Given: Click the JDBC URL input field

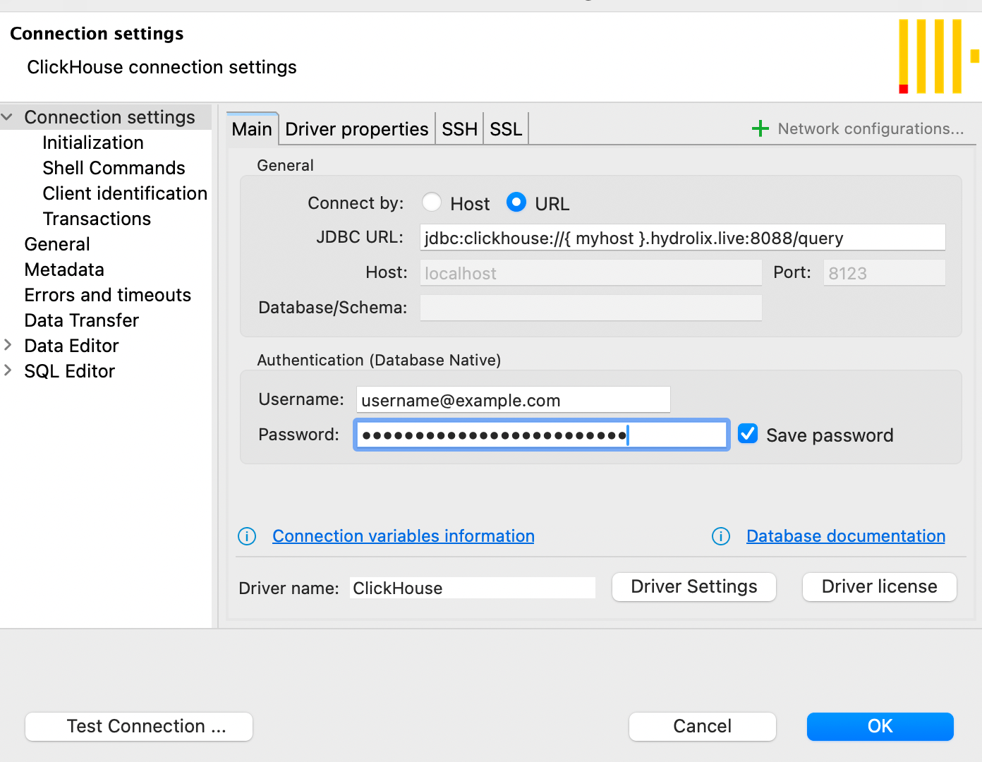Looking at the screenshot, I should pos(683,238).
